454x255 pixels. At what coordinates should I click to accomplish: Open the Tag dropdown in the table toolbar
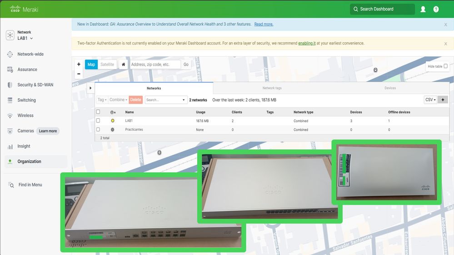click(x=102, y=100)
